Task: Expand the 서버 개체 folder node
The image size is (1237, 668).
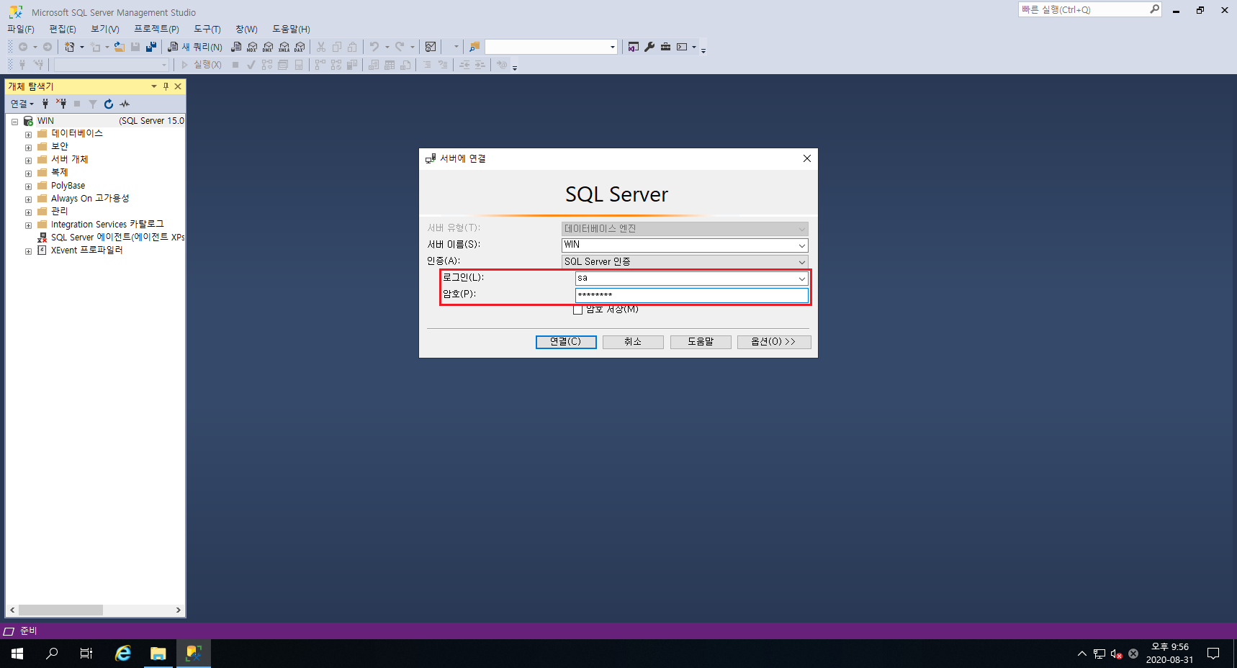Action: [28, 161]
